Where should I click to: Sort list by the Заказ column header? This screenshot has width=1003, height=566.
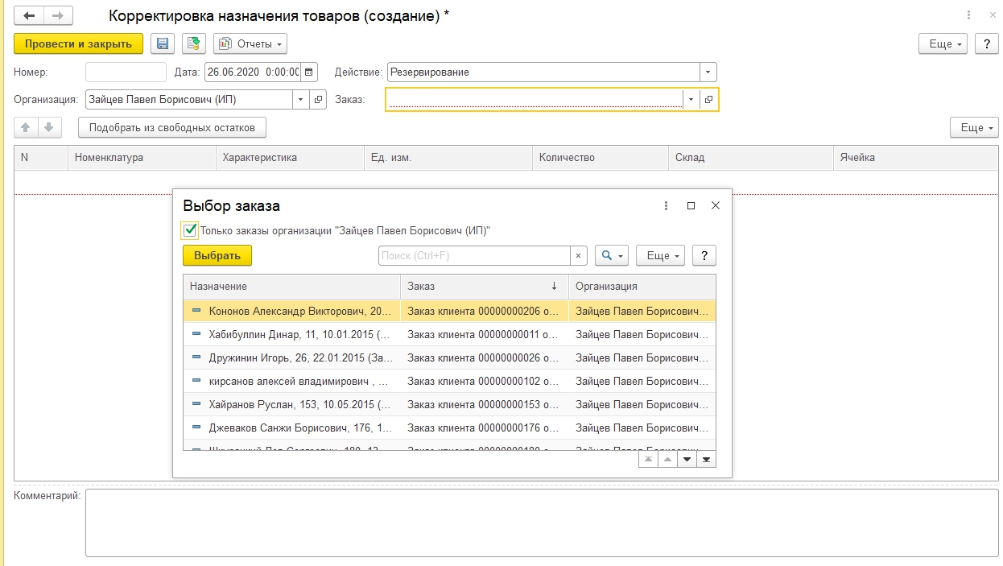coord(483,287)
